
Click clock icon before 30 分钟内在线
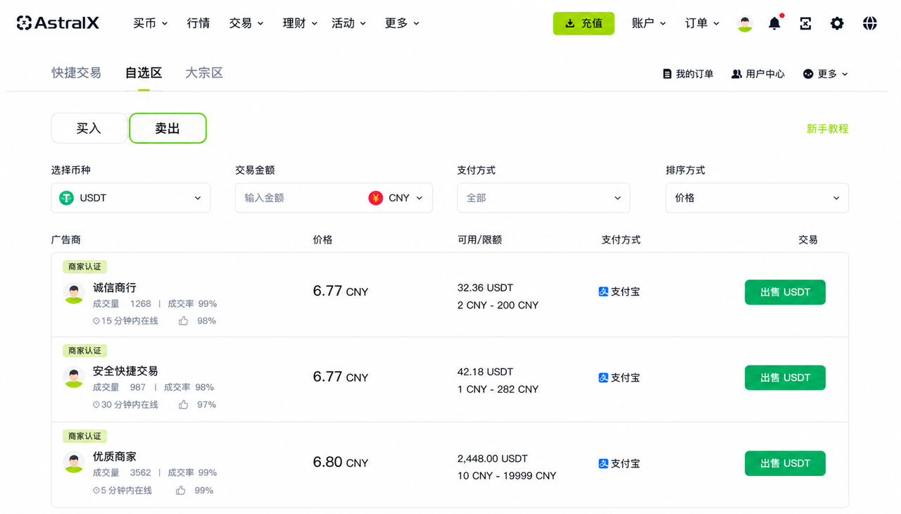pos(96,405)
